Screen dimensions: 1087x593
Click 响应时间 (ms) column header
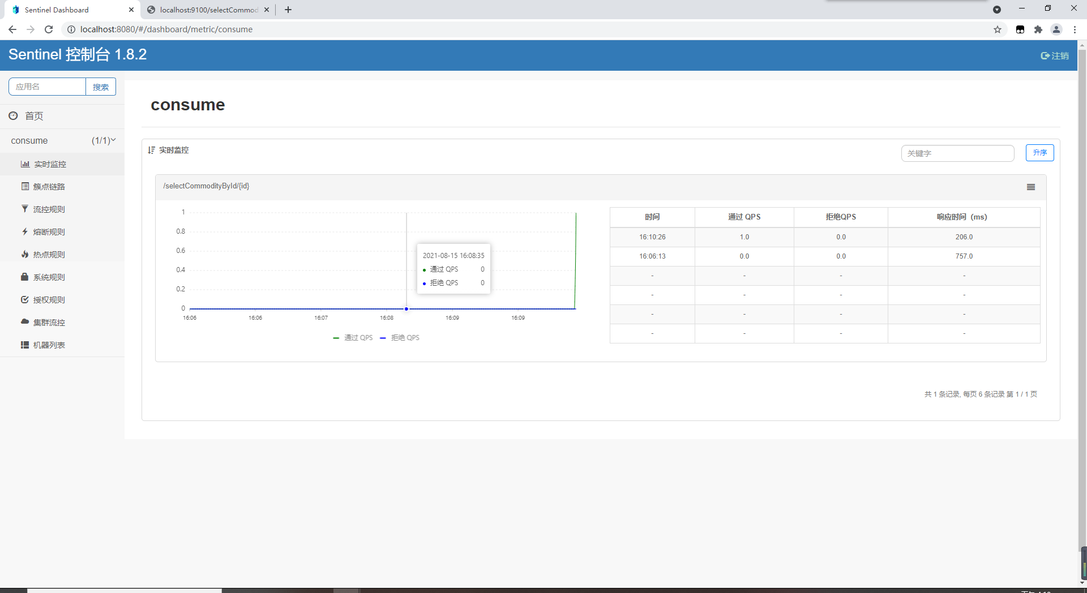[x=964, y=217]
